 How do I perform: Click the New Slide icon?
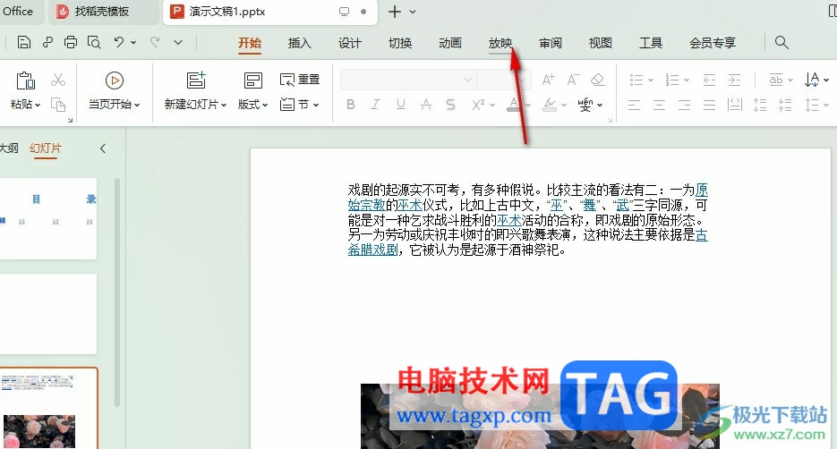pyautogui.click(x=196, y=80)
